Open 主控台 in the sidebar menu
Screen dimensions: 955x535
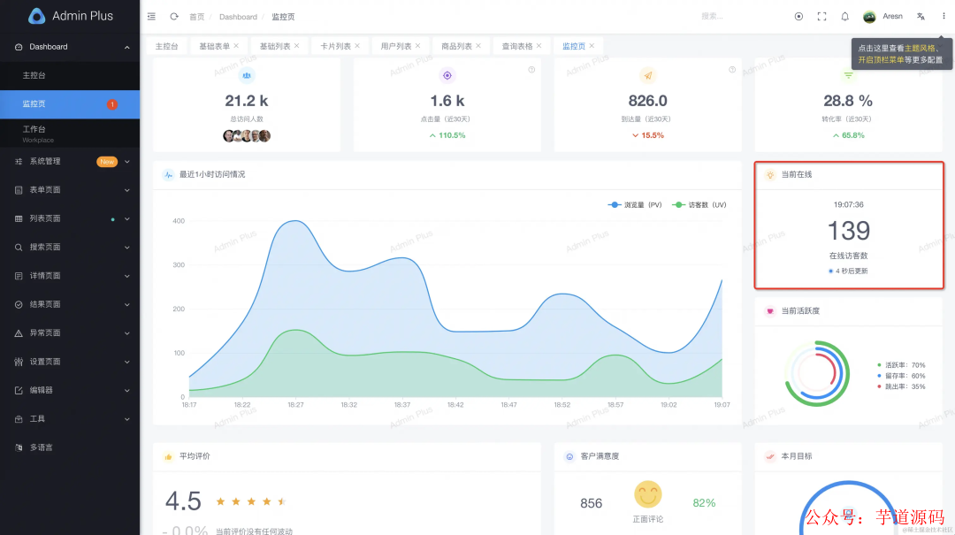pos(70,75)
